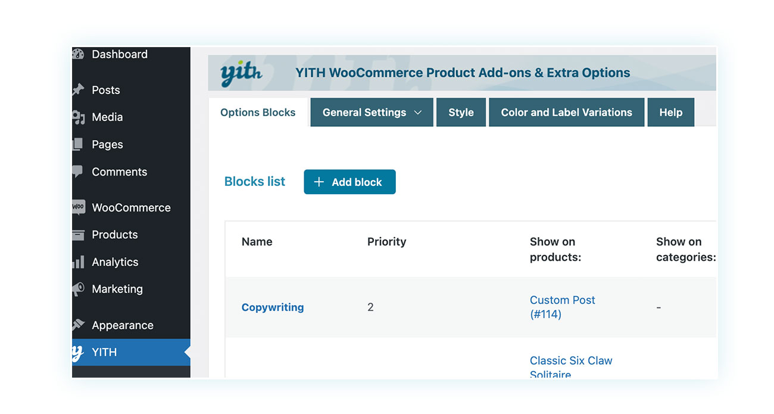The image size is (774, 414).
Task: Click the Add block button
Action: (349, 182)
